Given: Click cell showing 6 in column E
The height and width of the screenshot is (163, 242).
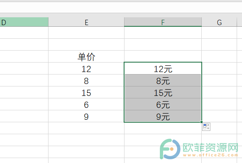Looking at the screenshot, I should [x=86, y=104].
